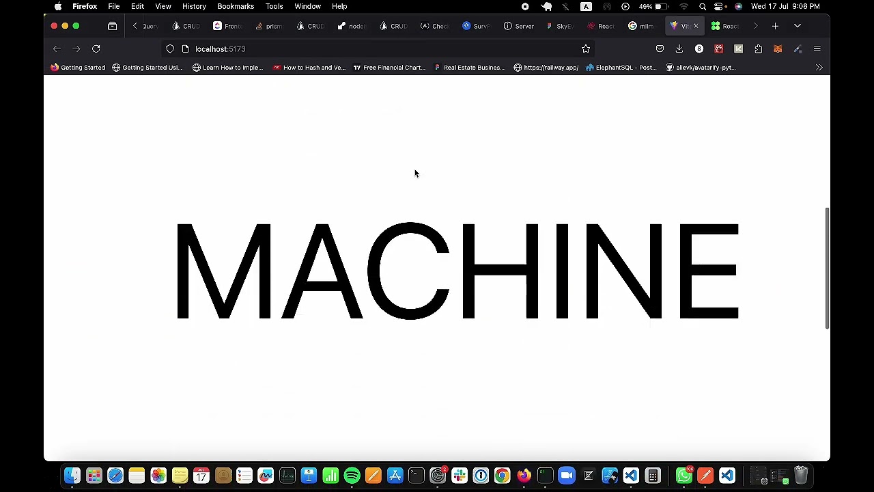
Task: Open the tracking protection shield icon
Action: 170,49
